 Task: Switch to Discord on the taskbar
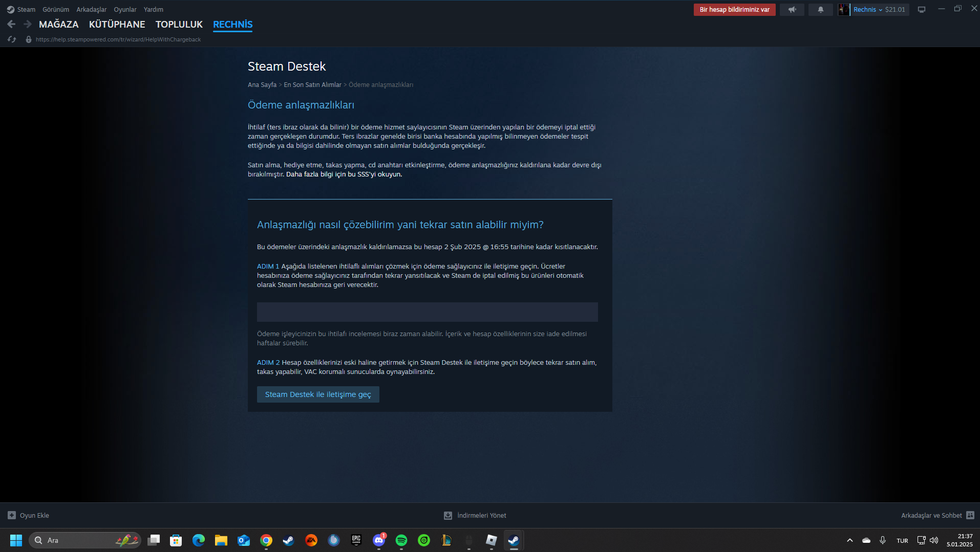coord(379,540)
